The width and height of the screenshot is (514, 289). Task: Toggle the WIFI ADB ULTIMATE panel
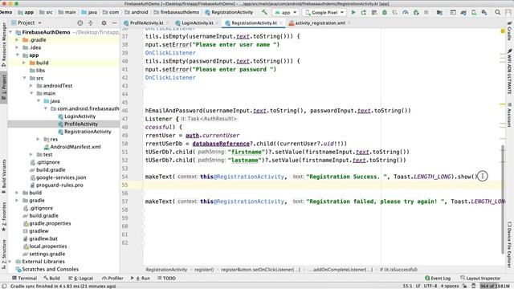pos(510,71)
